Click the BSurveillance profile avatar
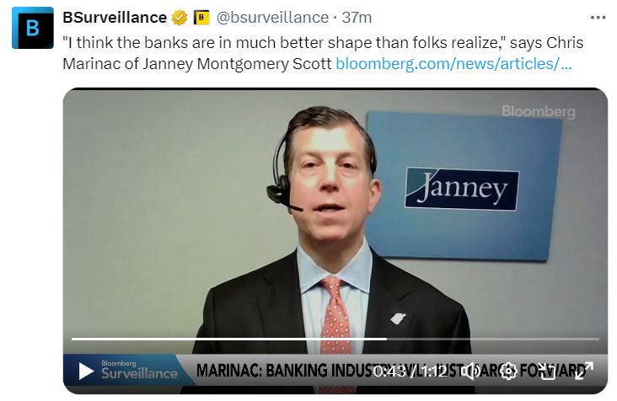The image size is (617, 401). click(33, 28)
